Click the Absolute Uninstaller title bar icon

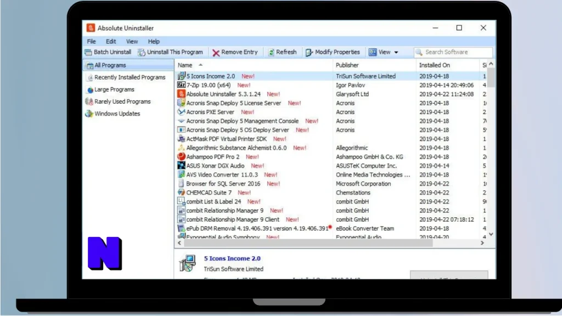pyautogui.click(x=91, y=28)
